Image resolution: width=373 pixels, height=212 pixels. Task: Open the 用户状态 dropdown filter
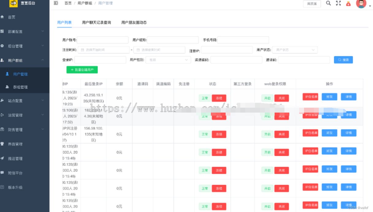click(295, 50)
